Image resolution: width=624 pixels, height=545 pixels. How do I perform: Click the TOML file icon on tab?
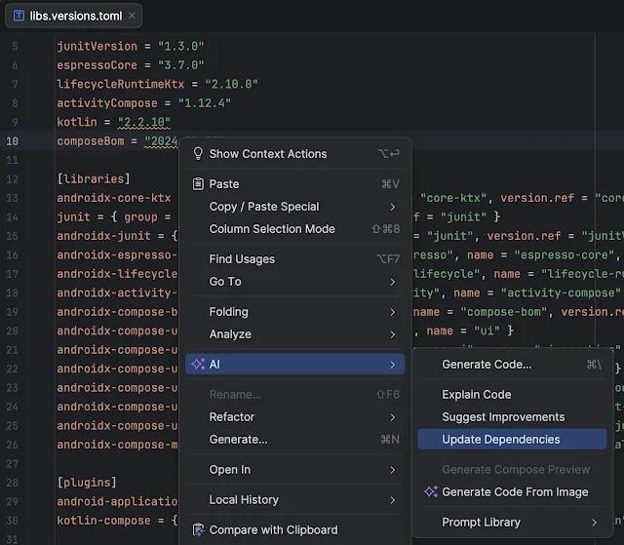pyautogui.click(x=19, y=15)
